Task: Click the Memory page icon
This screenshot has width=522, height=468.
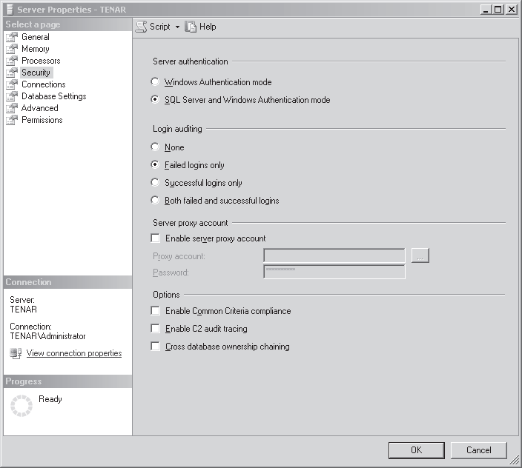Action: click(12, 49)
